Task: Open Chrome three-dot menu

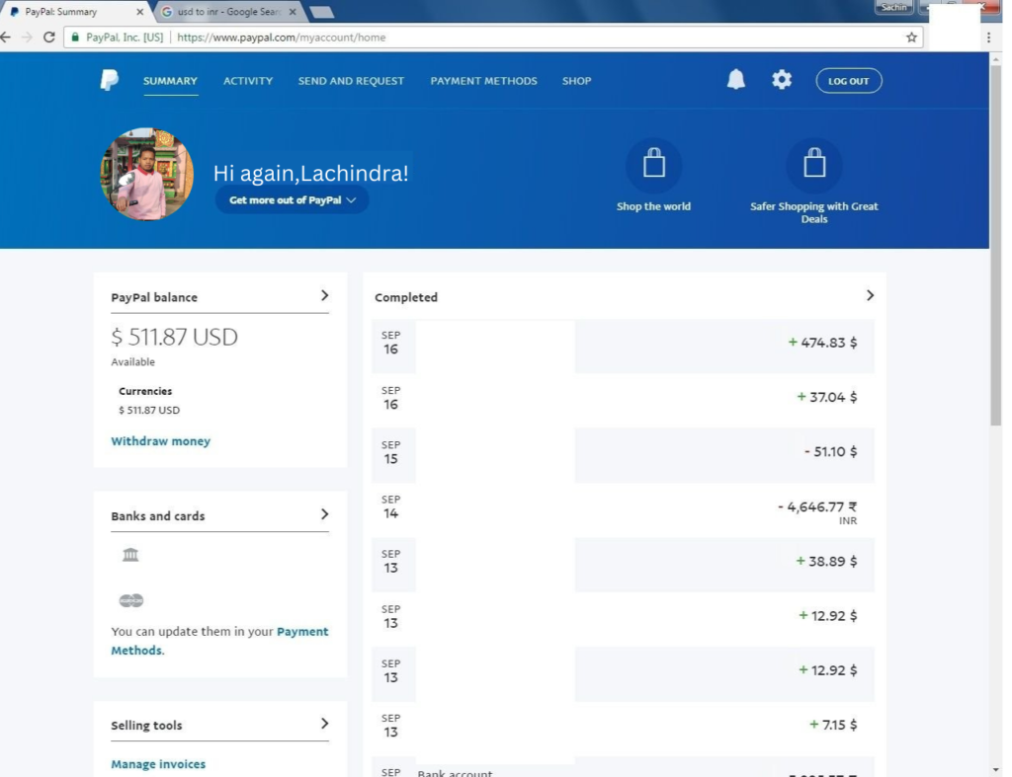Action: click(988, 38)
